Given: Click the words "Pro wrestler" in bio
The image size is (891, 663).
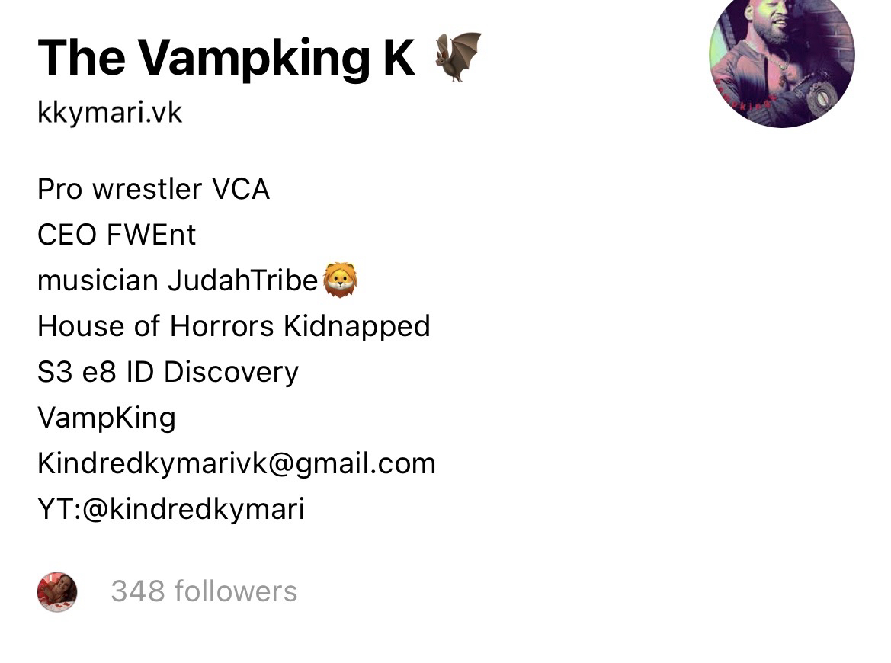Looking at the screenshot, I should point(120,189).
